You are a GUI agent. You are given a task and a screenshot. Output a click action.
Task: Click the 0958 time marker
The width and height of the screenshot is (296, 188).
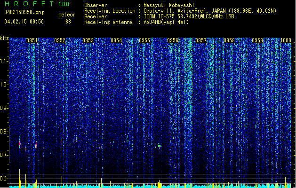229,40
